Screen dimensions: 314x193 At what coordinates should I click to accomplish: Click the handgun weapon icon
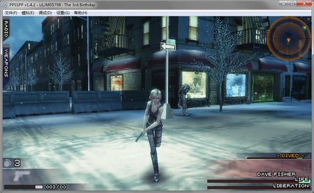click(21, 175)
